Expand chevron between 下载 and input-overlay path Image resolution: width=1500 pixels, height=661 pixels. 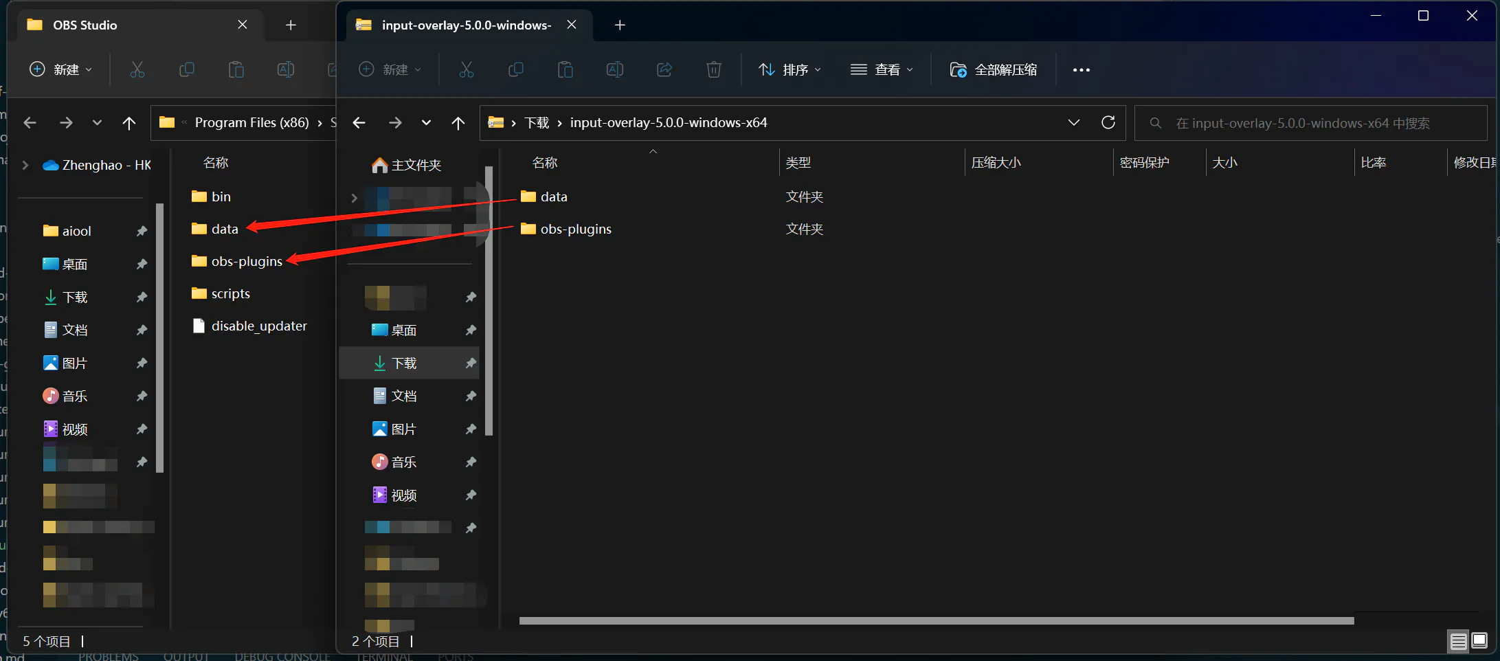pyautogui.click(x=560, y=123)
